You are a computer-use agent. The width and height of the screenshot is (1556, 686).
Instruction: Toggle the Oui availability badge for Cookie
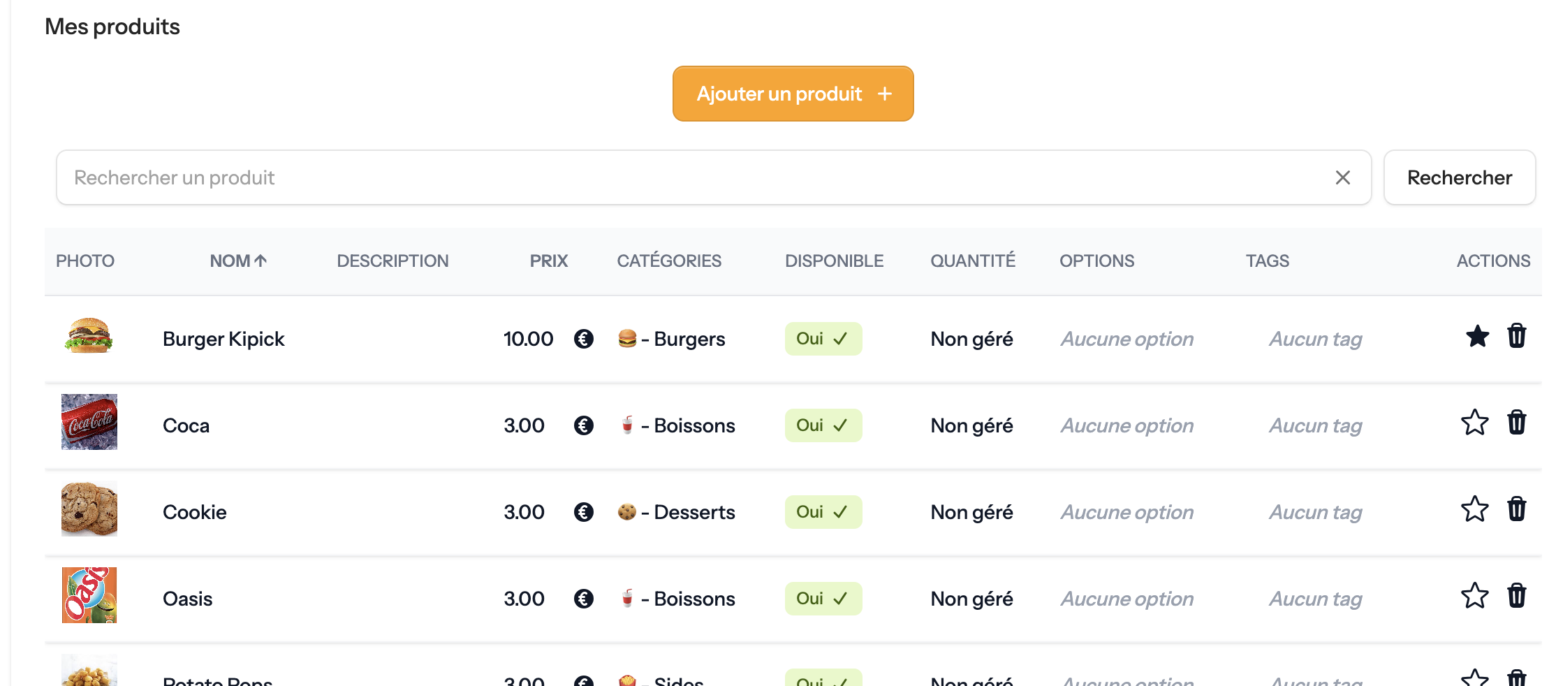823,511
